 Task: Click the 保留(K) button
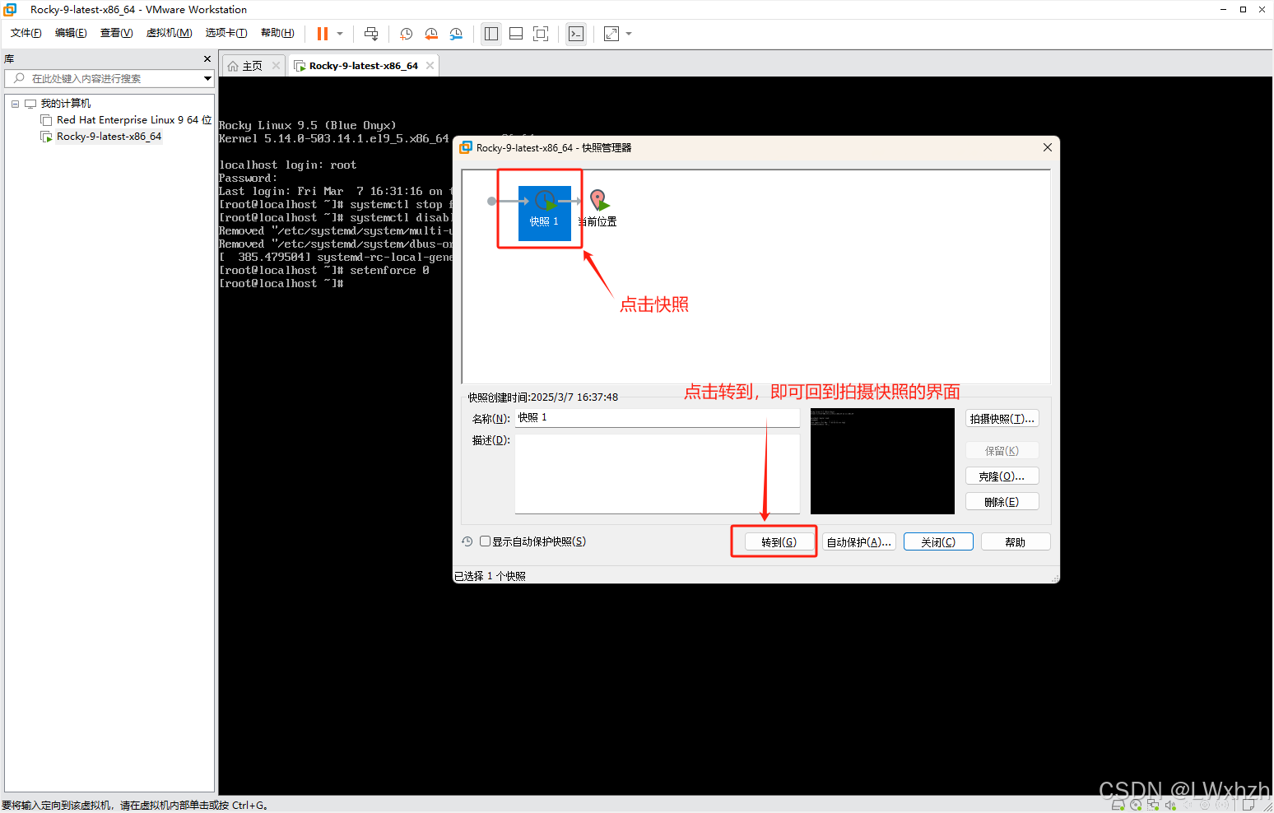click(x=1002, y=451)
